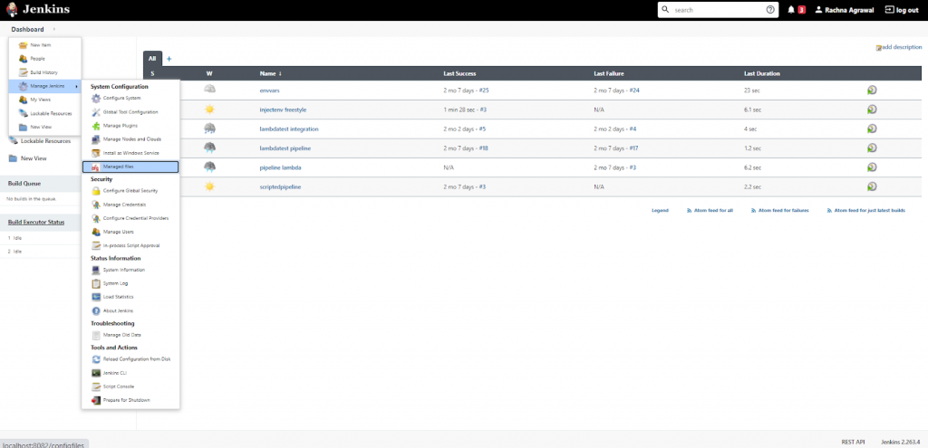The width and height of the screenshot is (928, 448).
Task: Open the notifications bell icon
Action: [x=791, y=10]
